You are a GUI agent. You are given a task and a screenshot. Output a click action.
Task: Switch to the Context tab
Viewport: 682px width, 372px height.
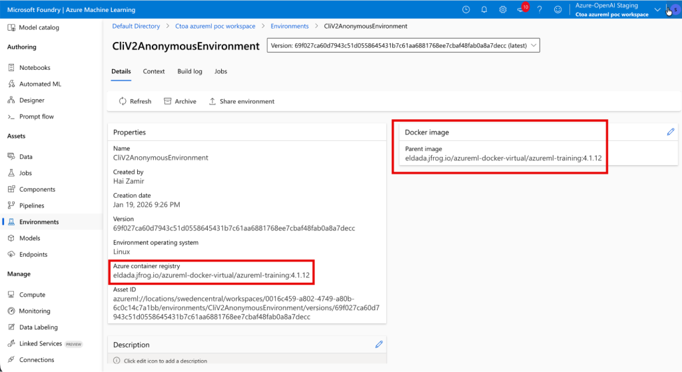154,71
